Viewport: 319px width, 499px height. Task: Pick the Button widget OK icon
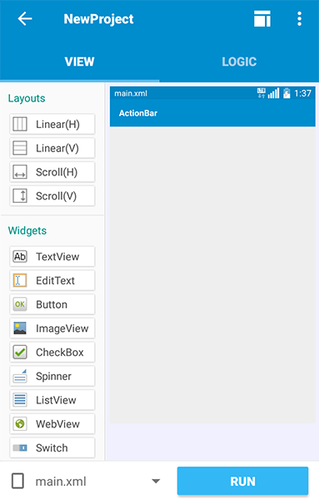[x=20, y=304]
